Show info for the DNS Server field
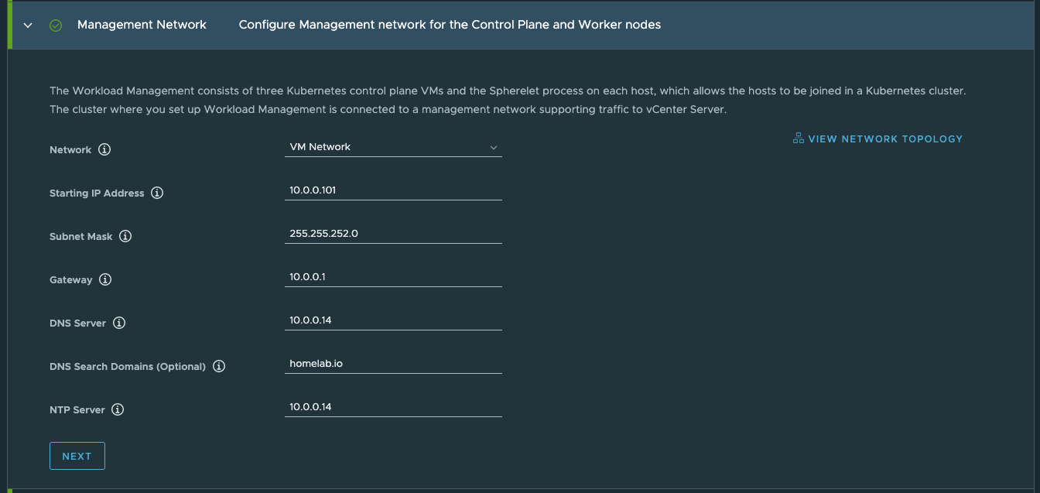 (x=119, y=323)
